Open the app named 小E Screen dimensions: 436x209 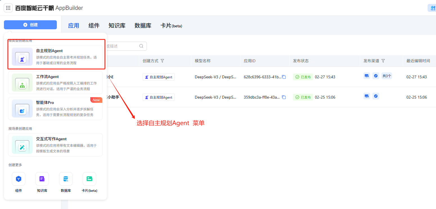tap(111, 77)
